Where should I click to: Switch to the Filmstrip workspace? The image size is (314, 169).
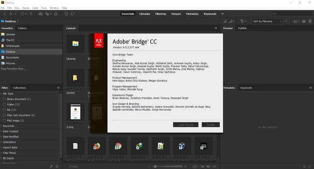(x=161, y=14)
